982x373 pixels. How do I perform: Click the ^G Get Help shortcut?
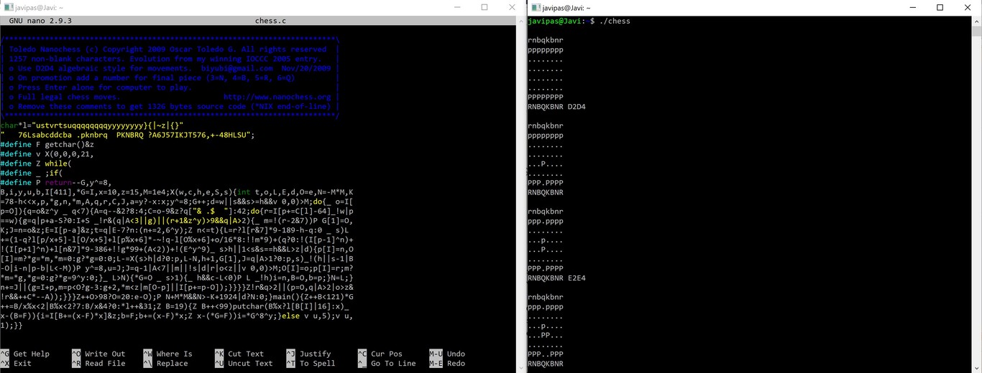[26, 354]
